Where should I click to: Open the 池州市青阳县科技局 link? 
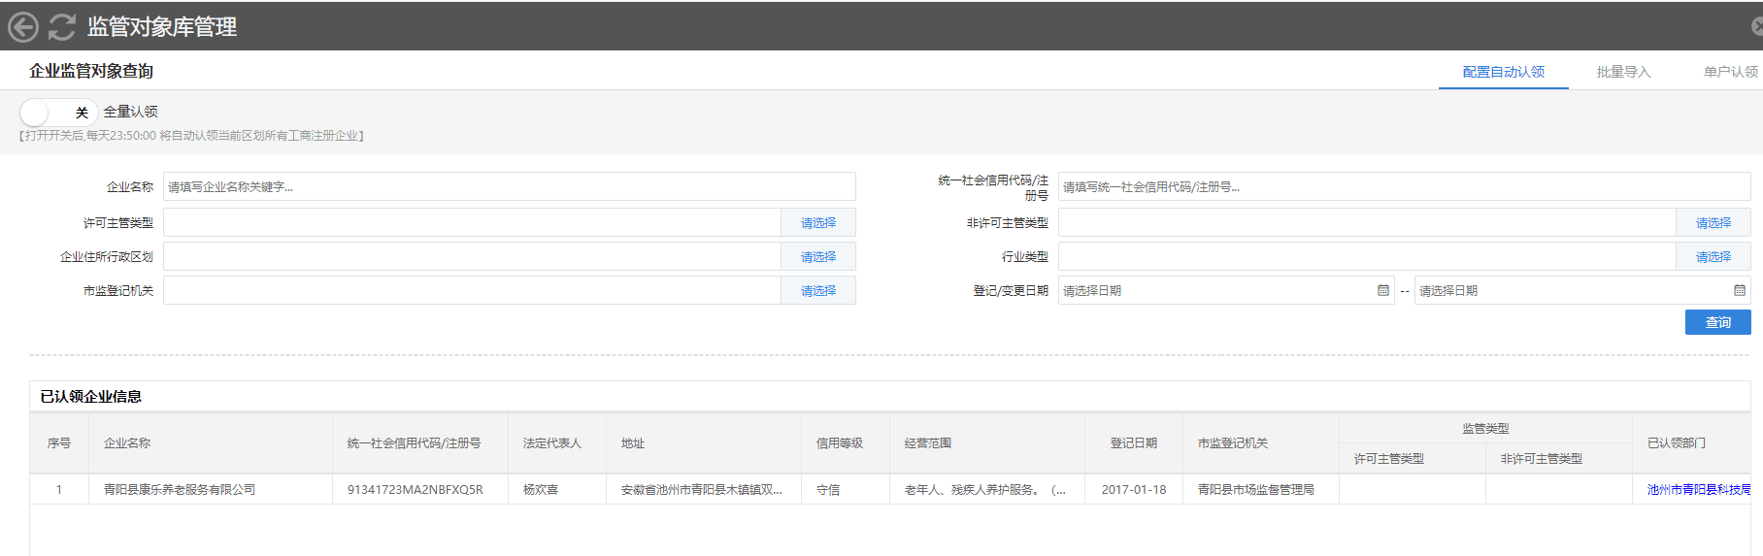1698,490
